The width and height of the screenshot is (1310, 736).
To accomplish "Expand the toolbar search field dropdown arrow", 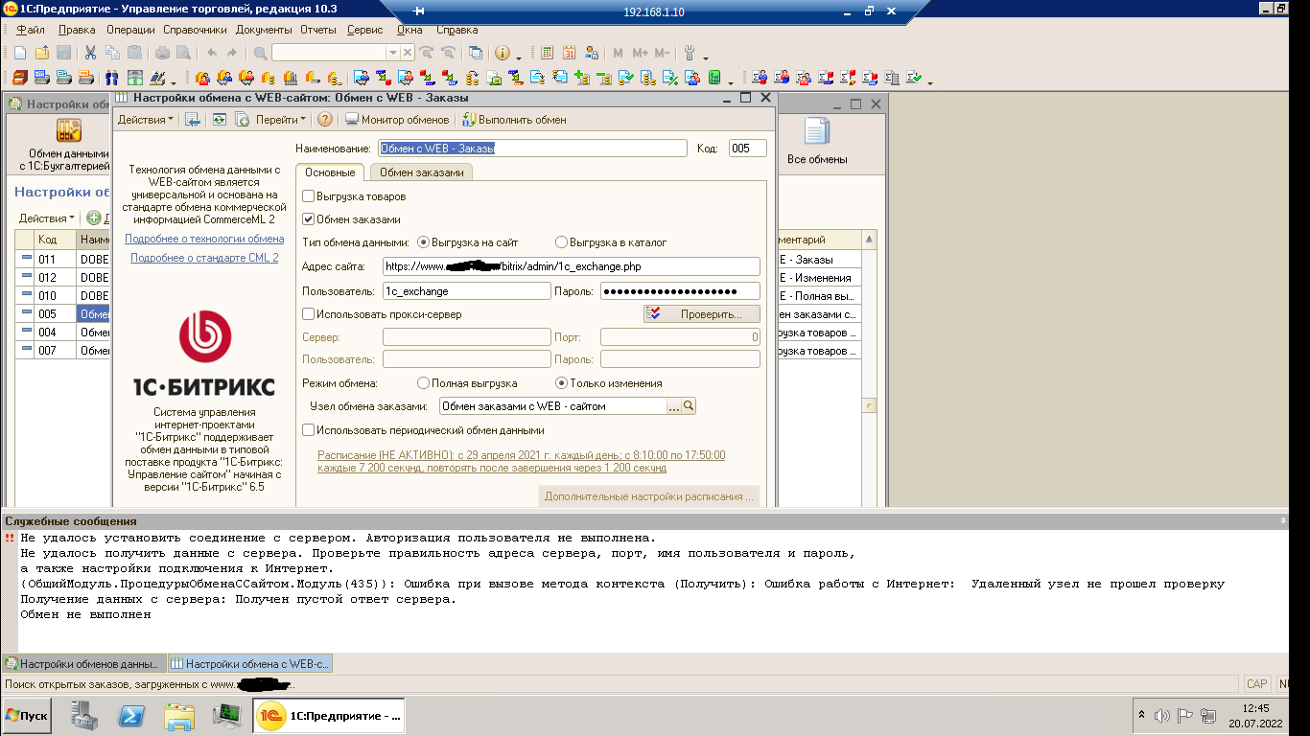I will point(392,53).
